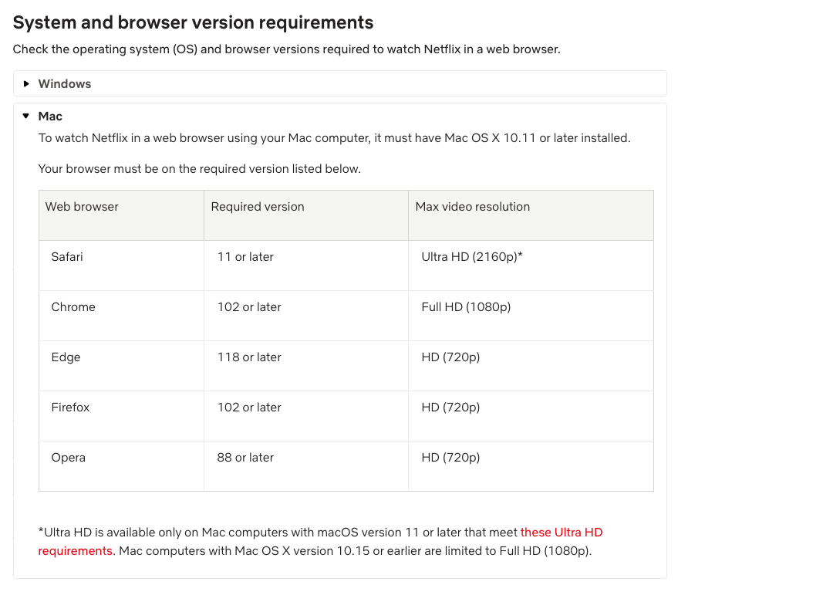The width and height of the screenshot is (823, 592).
Task: Select the Safari row cell
Action: 67,257
